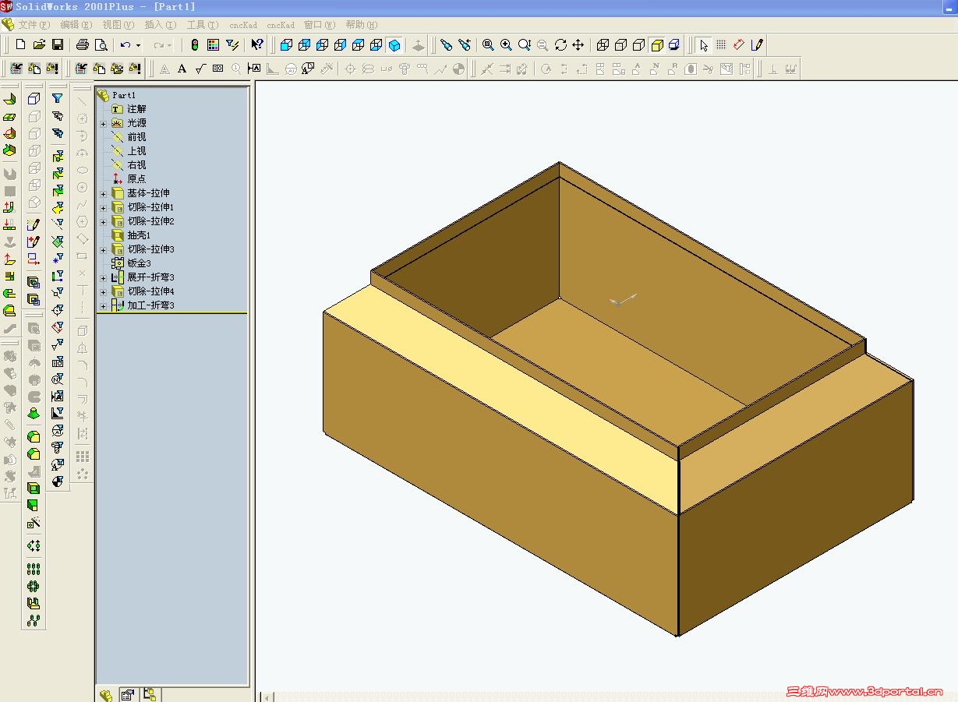Screen dimensions: 958x702
Task: Click the Front view orientation cube
Action: 287,45
